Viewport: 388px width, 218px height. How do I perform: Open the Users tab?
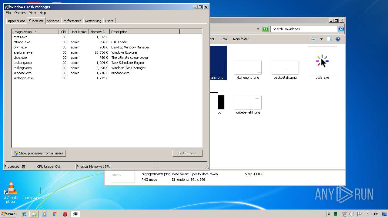coord(109,21)
